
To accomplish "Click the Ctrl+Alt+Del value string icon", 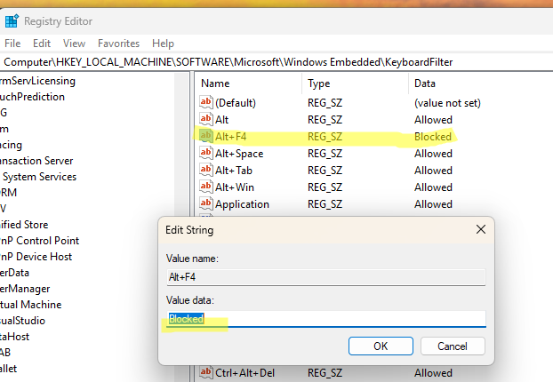I will (x=206, y=372).
